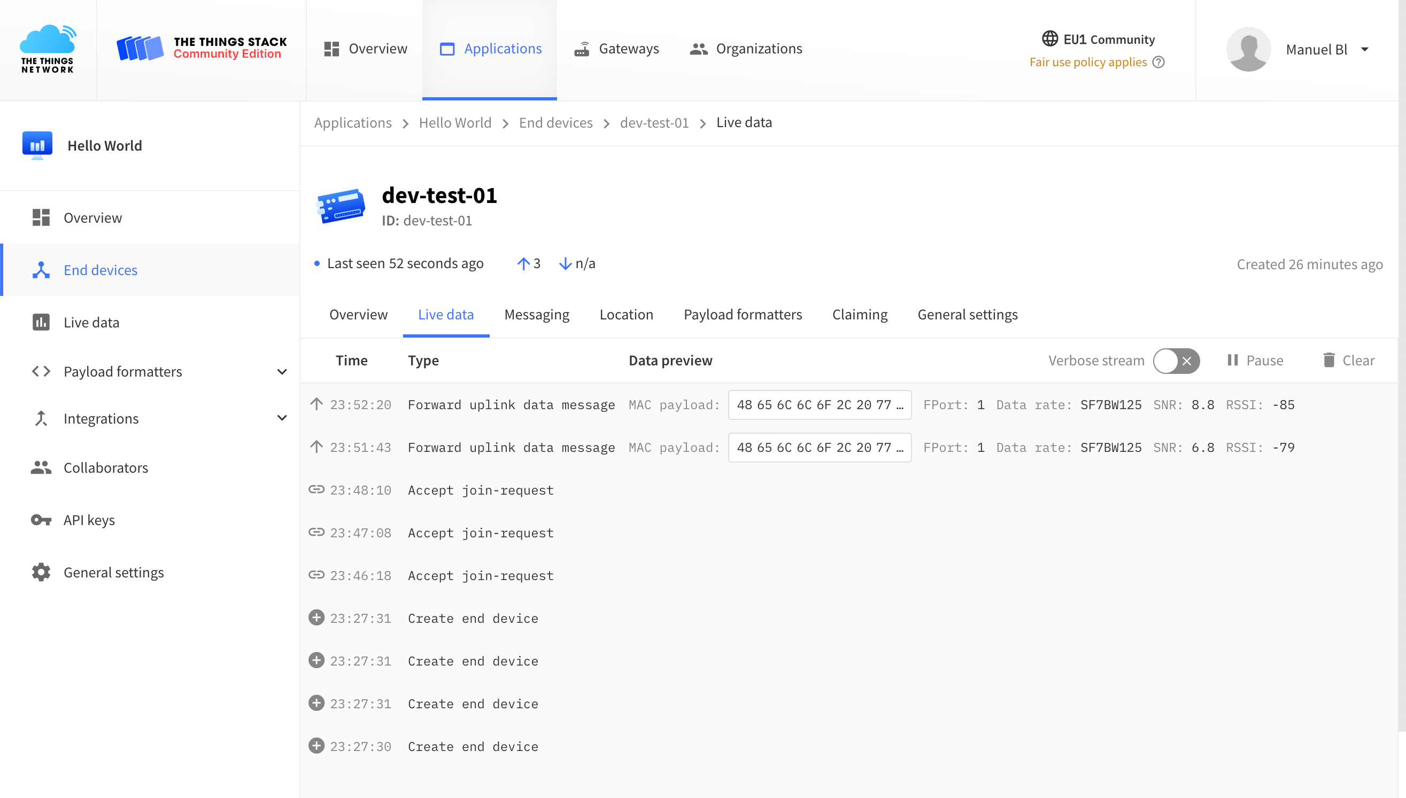The height and width of the screenshot is (798, 1406).
Task: Switch to the device Payload formatters tab
Action: 743,315
